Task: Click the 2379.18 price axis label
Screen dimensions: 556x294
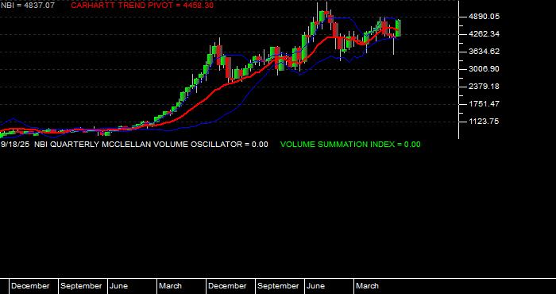Action: (x=484, y=87)
